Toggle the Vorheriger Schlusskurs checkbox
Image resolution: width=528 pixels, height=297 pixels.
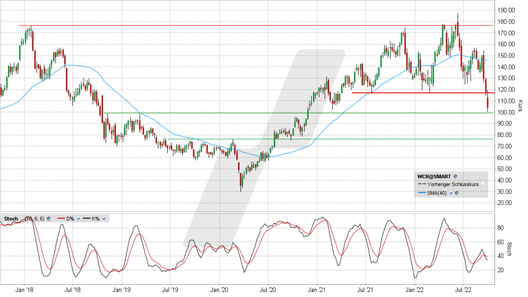(482, 185)
